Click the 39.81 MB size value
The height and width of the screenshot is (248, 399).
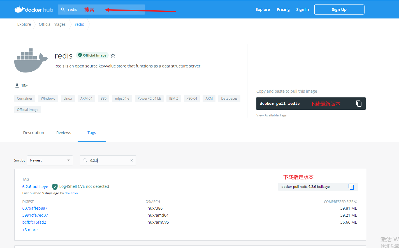pyautogui.click(x=349, y=208)
